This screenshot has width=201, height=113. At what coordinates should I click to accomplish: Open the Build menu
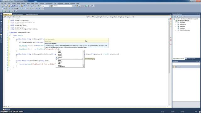coord(19,3)
